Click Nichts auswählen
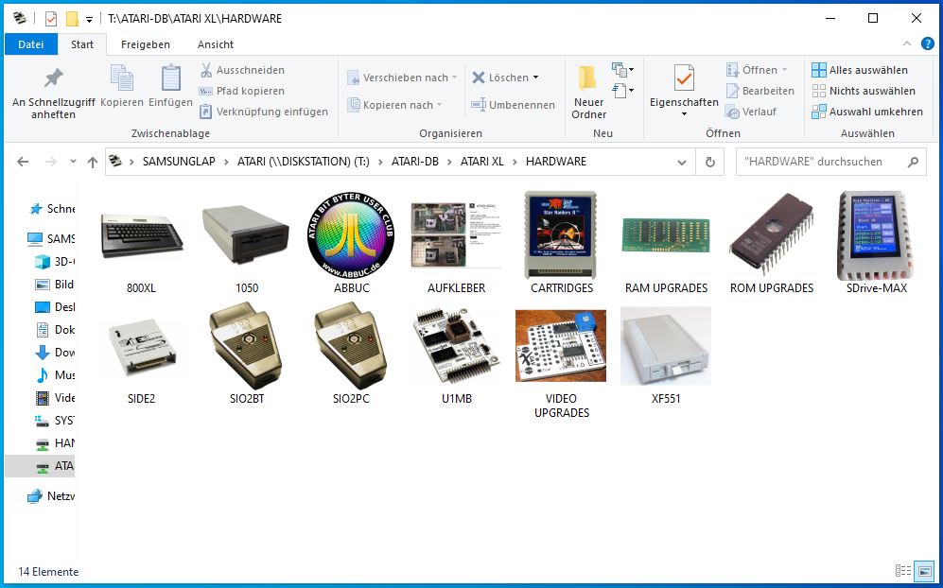The width and height of the screenshot is (943, 588). (864, 91)
